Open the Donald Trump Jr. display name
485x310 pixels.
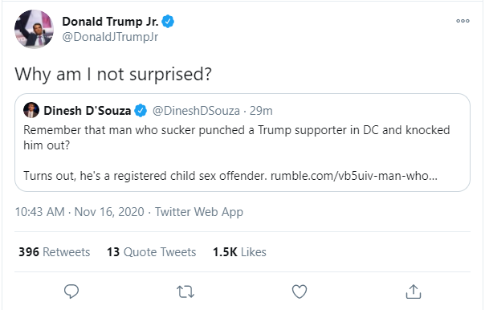pos(110,22)
